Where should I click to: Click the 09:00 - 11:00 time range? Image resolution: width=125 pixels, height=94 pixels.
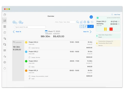tap(74, 61)
